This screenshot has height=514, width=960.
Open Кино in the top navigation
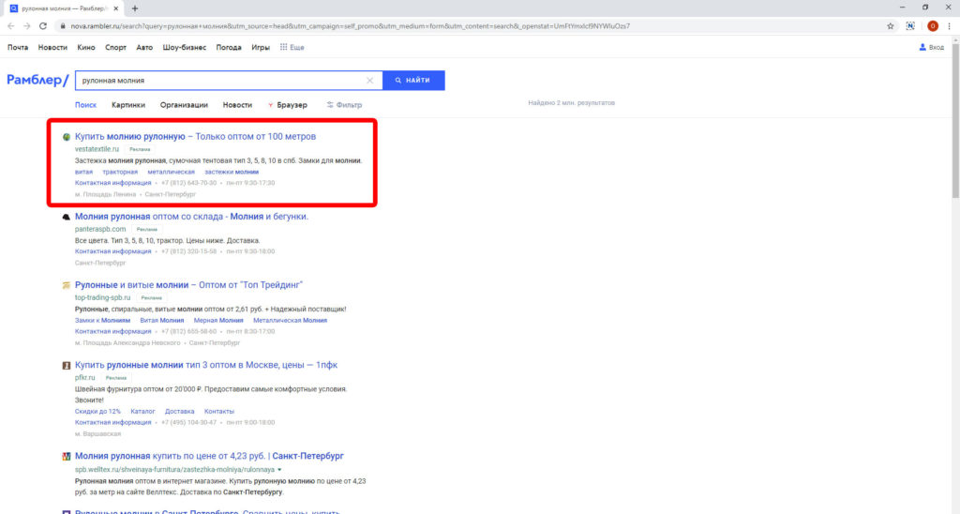click(x=85, y=47)
